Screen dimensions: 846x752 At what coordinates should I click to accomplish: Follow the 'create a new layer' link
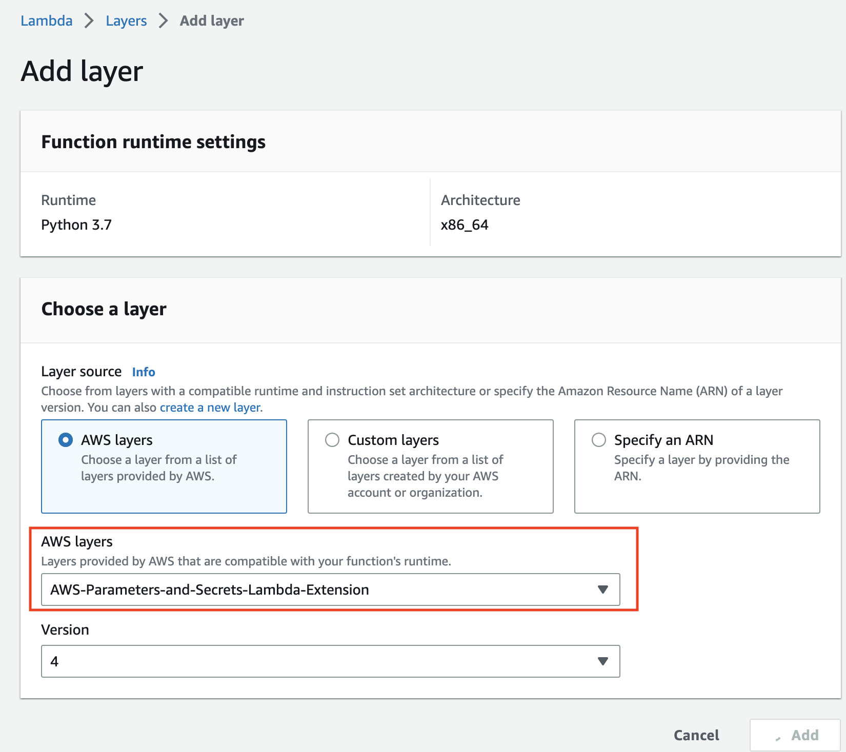[x=210, y=408]
